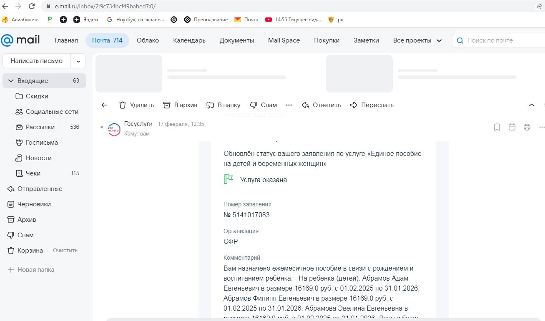Screen dimensions: 545x321
Task: Open more actions via the ellipsis in toolbar
Action: coord(289,105)
